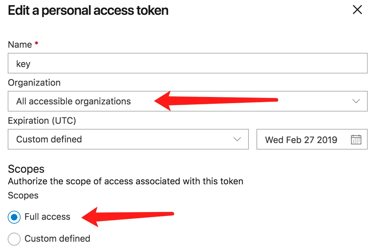The width and height of the screenshot is (369, 252).
Task: Select the Custom defined scope radio button
Action: click(14, 239)
